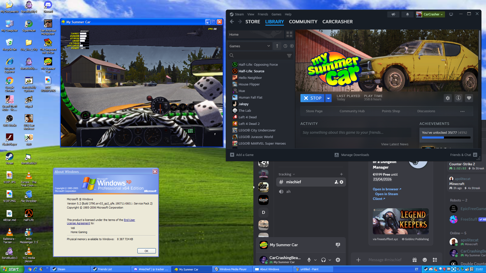
Task: Open Discord emoji picker
Action: click(x=424, y=260)
